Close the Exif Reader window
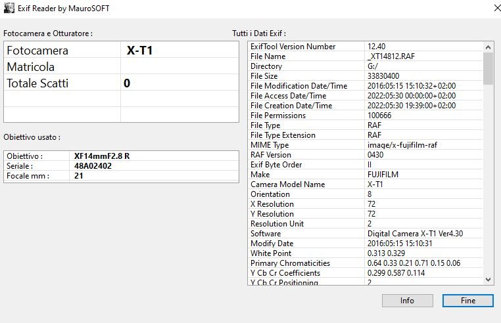Screen dimensions: 501x323 pyautogui.click(x=497, y=8)
